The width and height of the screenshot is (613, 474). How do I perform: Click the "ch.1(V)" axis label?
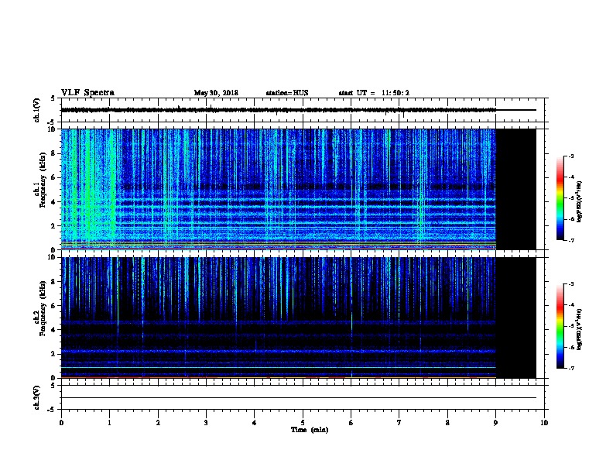coord(37,110)
